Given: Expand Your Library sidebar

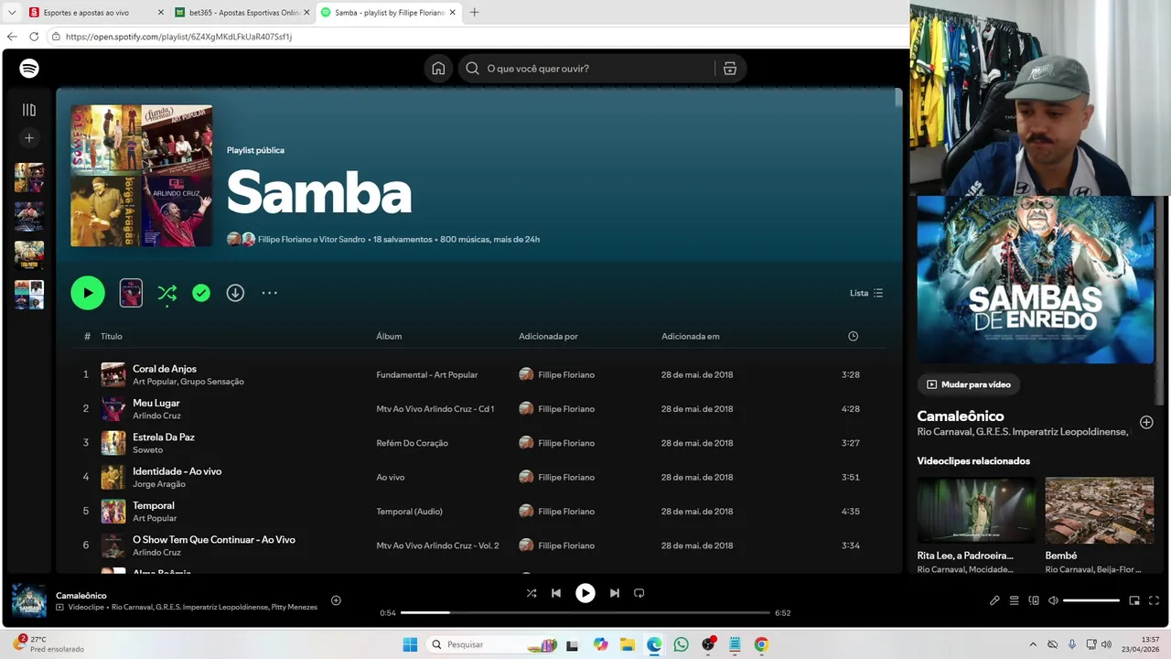Looking at the screenshot, I should click(x=29, y=110).
